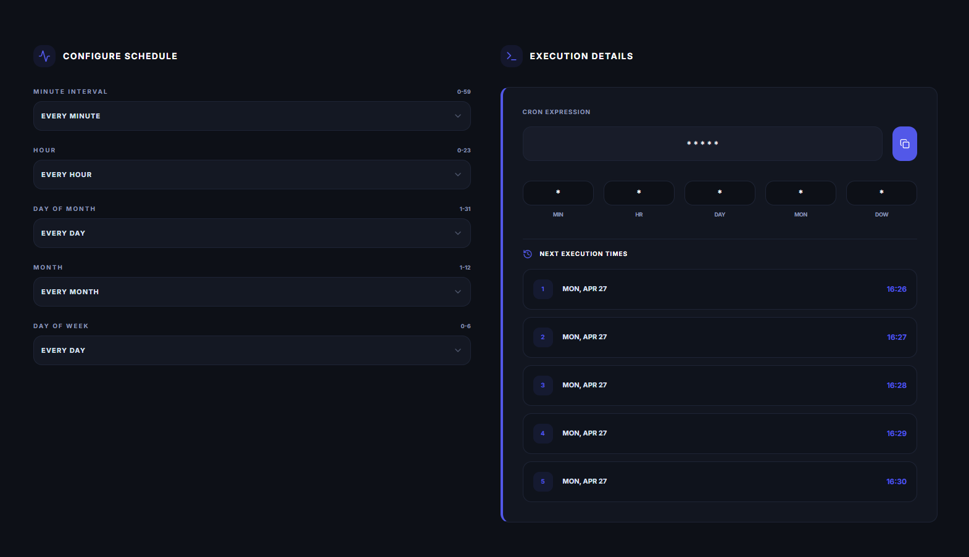969x557 pixels.
Task: Open the Day of Month dropdown
Action: (252, 233)
